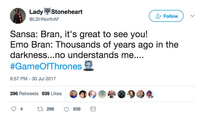This screenshot has height=117, width=204.
Task: Click the fifth liker avatar in the row
Action: point(112,94)
